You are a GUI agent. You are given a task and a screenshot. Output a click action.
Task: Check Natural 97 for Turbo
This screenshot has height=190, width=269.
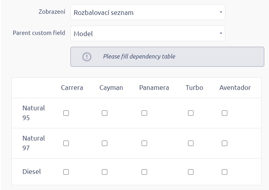tap(191, 143)
